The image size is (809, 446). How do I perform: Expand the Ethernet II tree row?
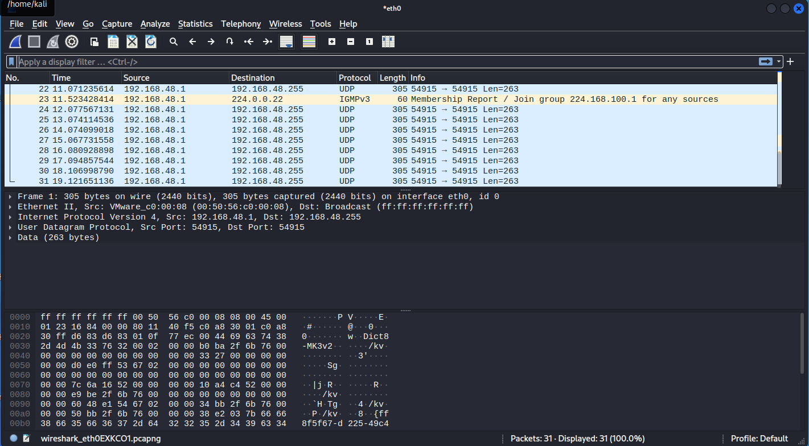pos(11,207)
